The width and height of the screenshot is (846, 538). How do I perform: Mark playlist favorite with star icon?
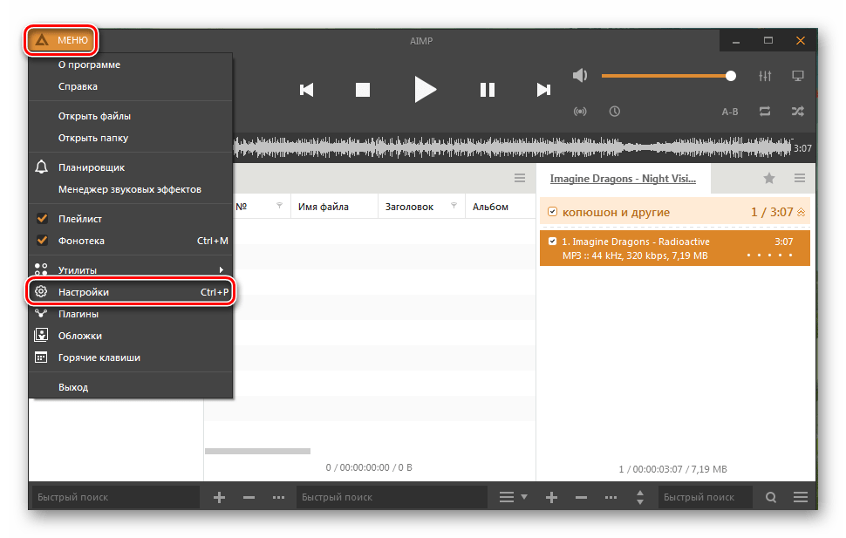click(x=769, y=178)
